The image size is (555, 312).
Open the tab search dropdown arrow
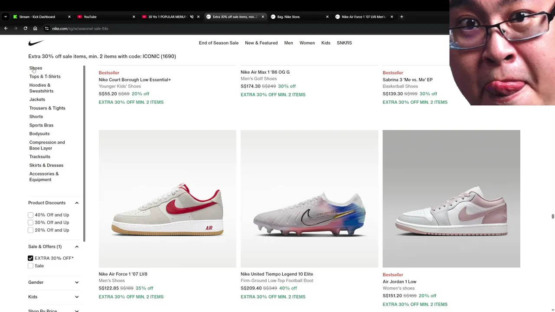point(5,17)
